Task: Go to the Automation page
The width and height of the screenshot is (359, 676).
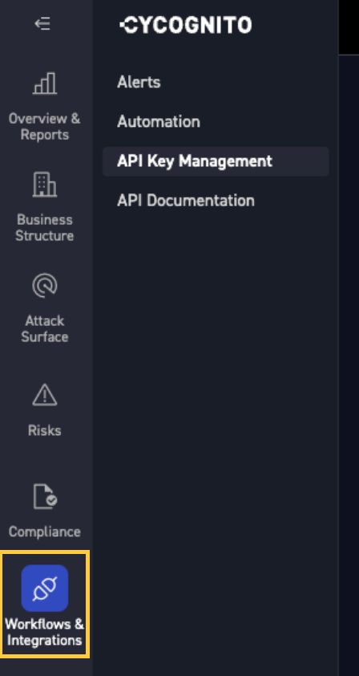Action: [x=159, y=121]
